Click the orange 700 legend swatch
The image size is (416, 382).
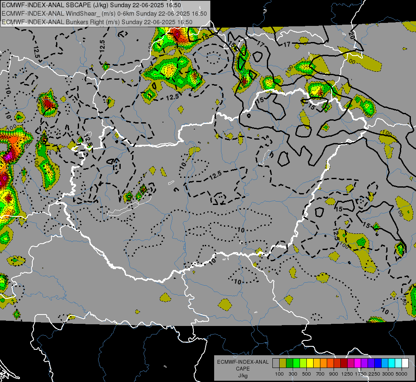pyautogui.click(x=324, y=363)
